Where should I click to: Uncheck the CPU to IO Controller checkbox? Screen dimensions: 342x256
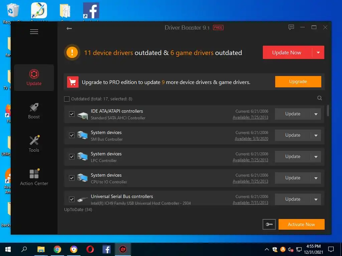(72, 178)
